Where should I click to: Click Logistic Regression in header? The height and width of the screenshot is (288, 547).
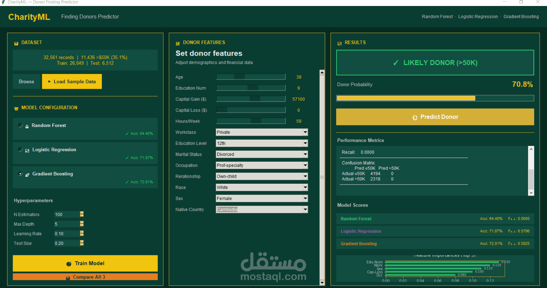click(x=478, y=17)
